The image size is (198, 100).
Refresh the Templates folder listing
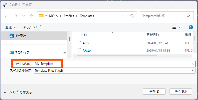tap(132, 16)
